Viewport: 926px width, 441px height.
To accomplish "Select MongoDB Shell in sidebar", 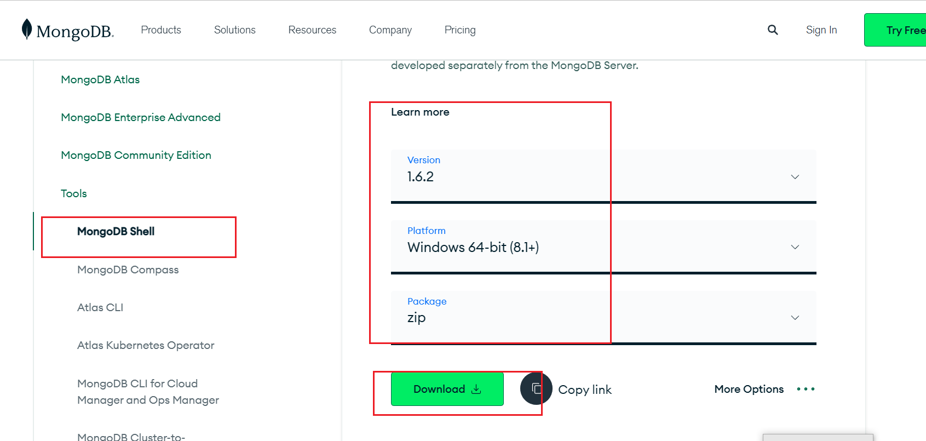I will click(x=116, y=231).
